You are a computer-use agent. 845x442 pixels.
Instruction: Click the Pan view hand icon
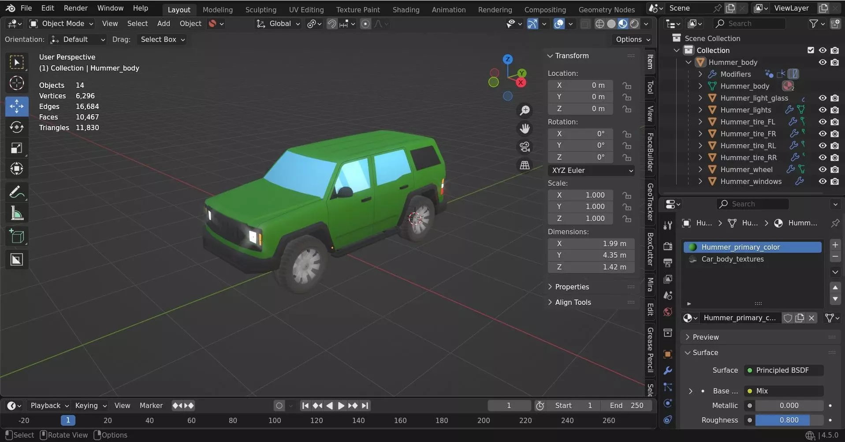(525, 129)
